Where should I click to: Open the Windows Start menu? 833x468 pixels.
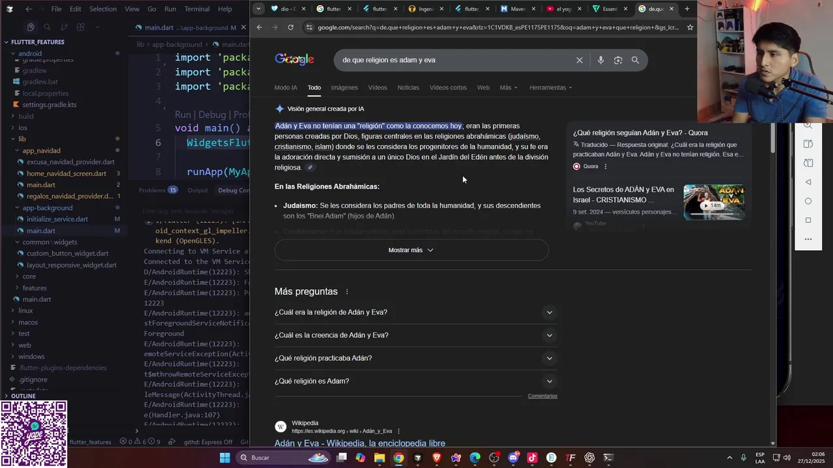pyautogui.click(x=225, y=458)
